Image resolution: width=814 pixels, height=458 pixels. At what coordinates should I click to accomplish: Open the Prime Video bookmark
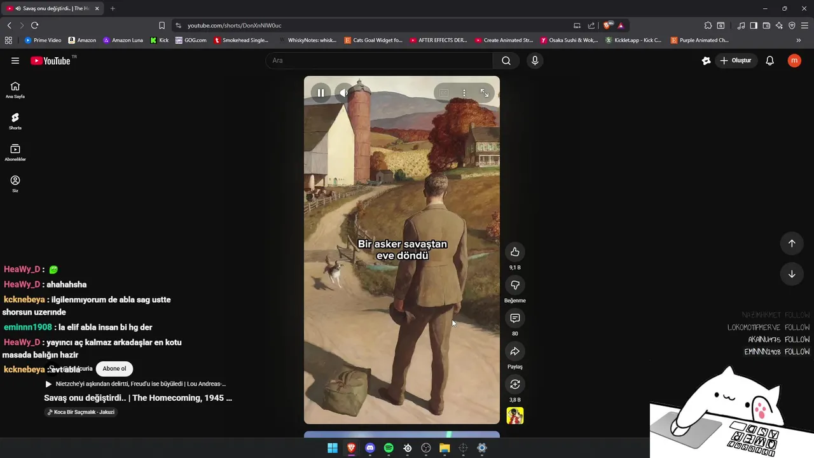point(43,40)
